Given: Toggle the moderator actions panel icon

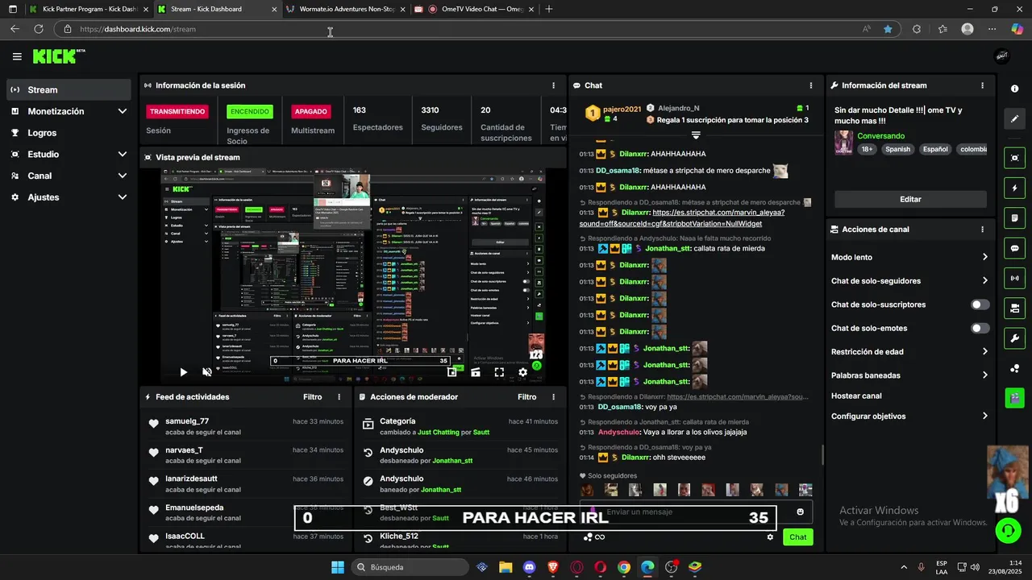Looking at the screenshot, I should pyautogui.click(x=1014, y=308).
